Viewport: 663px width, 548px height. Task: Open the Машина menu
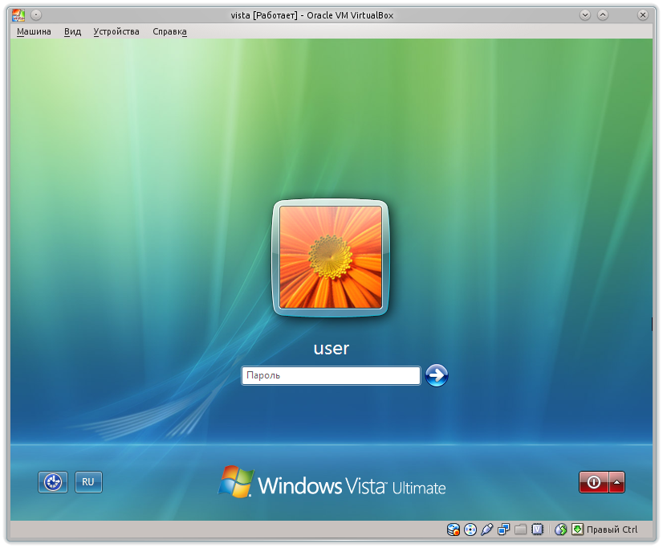point(34,31)
